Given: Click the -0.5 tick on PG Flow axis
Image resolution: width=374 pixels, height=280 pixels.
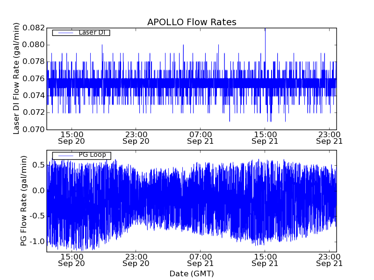Looking at the screenshot, I should pyautogui.click(x=37, y=216).
